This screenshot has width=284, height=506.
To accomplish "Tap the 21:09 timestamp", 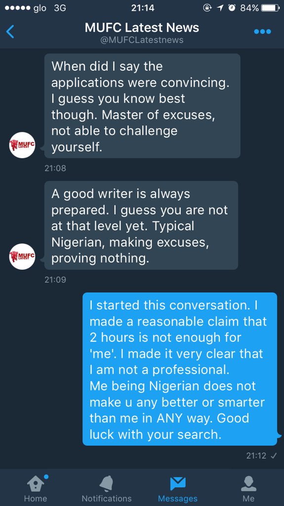I will tap(55, 280).
